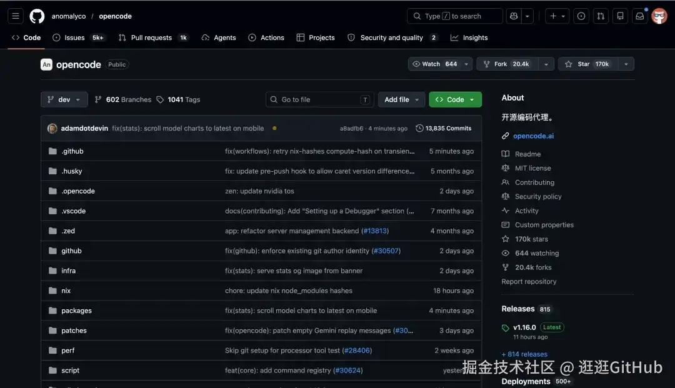Open the Projects tab

click(x=316, y=37)
